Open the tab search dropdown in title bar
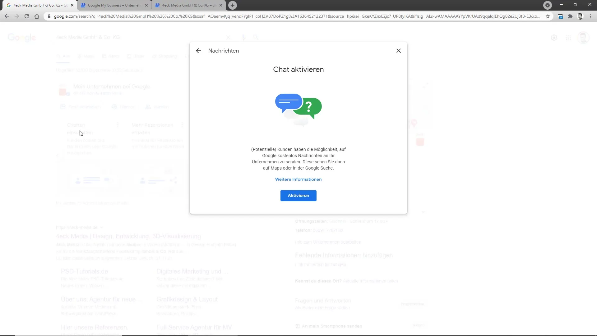597x336 pixels. pyautogui.click(x=548, y=5)
